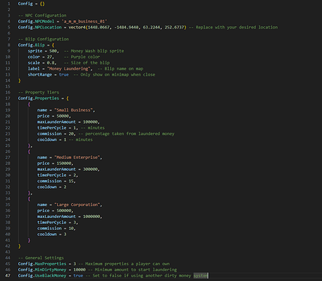Click 'shortRange = true' on line 13

click(x=48, y=75)
